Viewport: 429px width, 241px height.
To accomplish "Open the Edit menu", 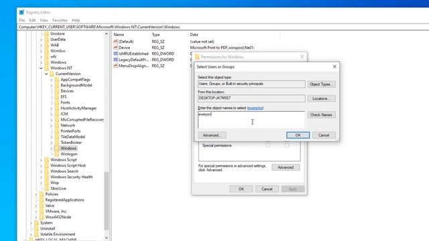I will coord(32,20).
